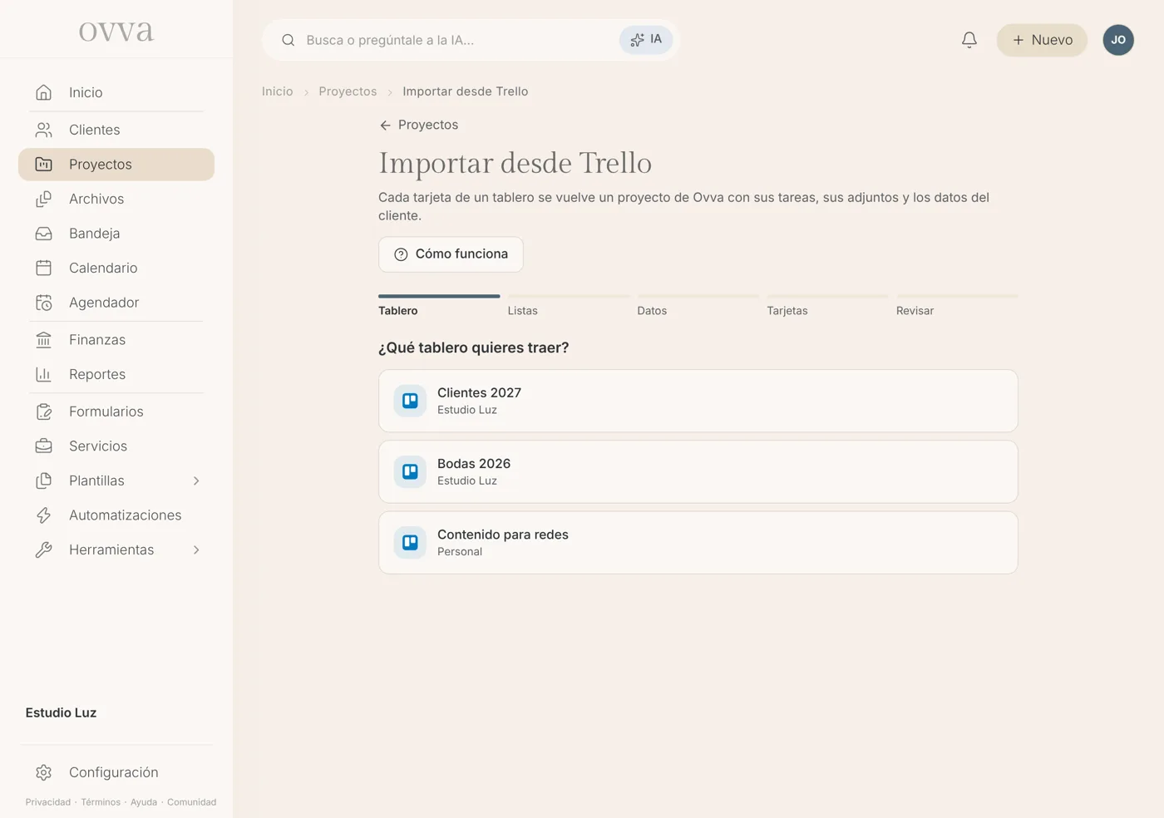
Task: Follow the Inicio breadcrumb link
Action: pyautogui.click(x=278, y=91)
